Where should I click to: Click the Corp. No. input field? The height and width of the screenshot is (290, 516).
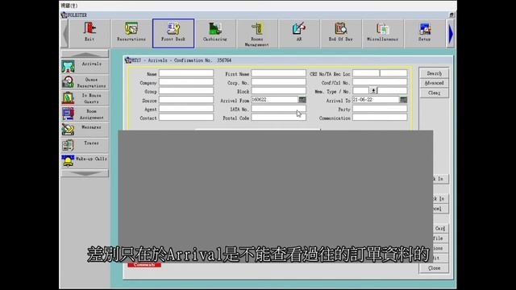278,82
